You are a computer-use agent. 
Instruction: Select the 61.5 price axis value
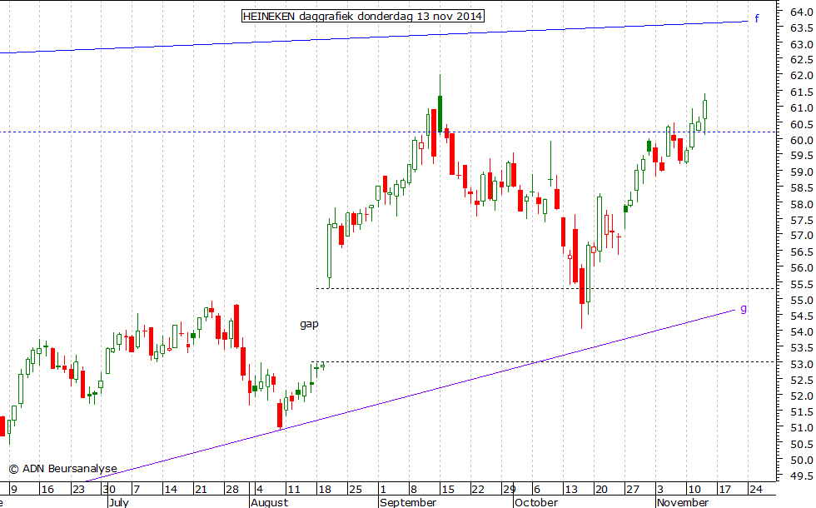pyautogui.click(x=801, y=92)
